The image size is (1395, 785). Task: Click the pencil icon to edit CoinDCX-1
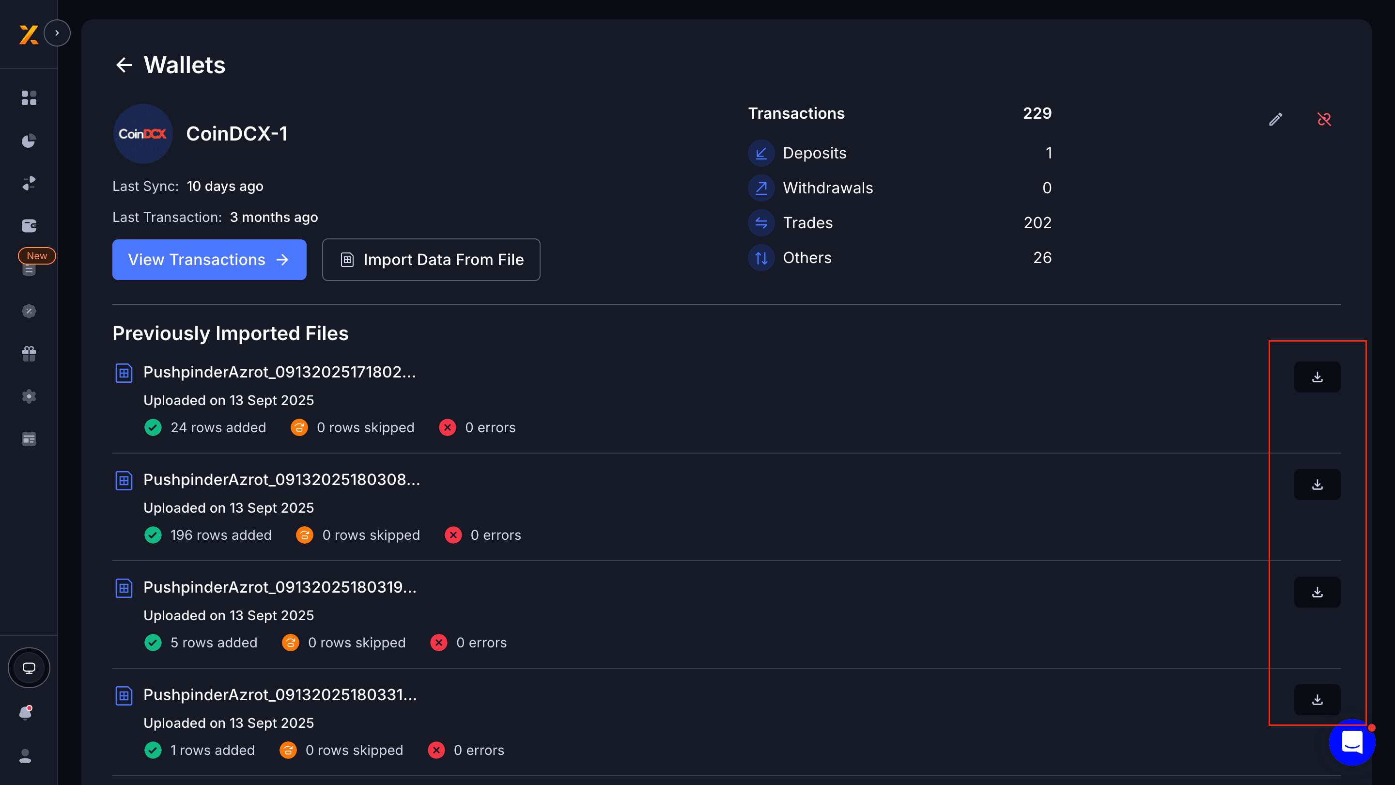tap(1276, 119)
